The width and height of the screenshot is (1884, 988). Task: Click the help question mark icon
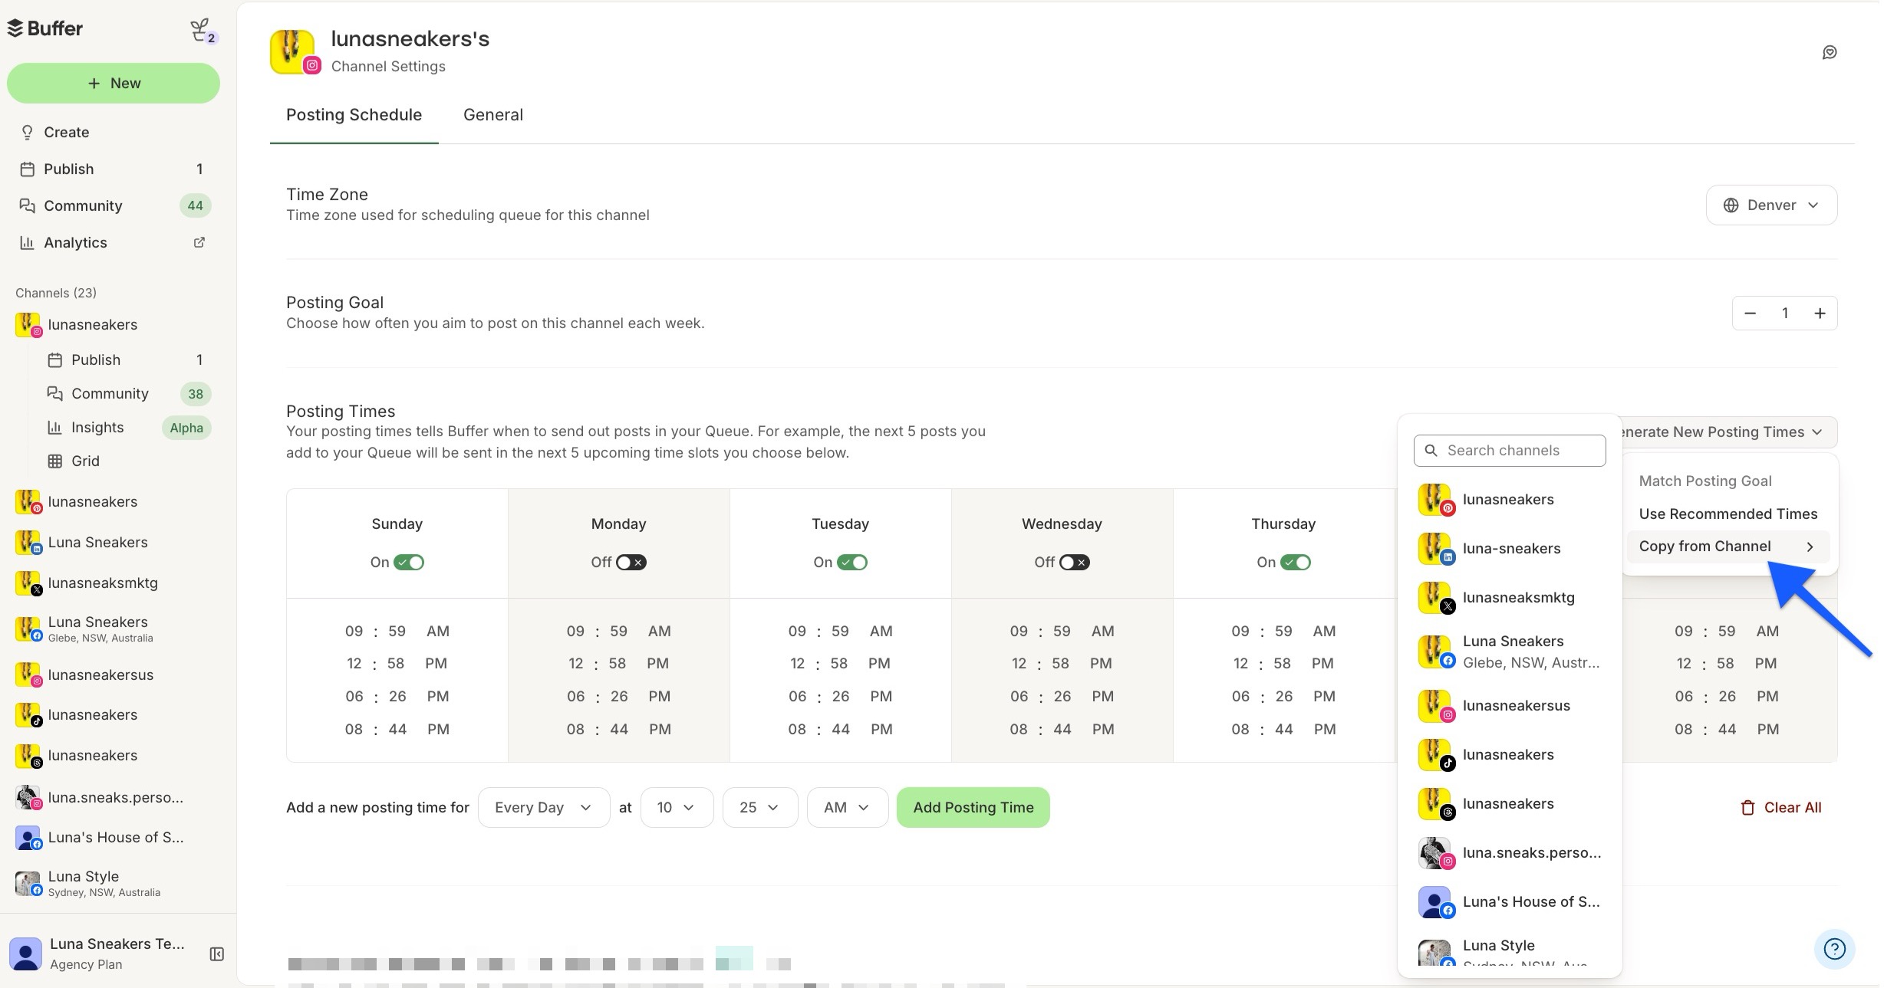(1834, 949)
